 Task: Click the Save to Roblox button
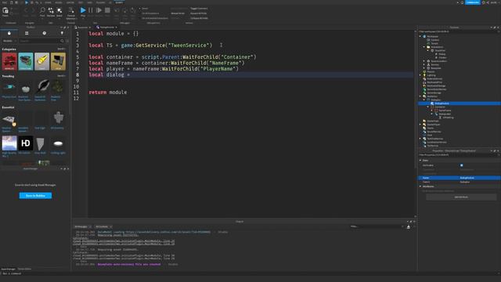[35, 195]
